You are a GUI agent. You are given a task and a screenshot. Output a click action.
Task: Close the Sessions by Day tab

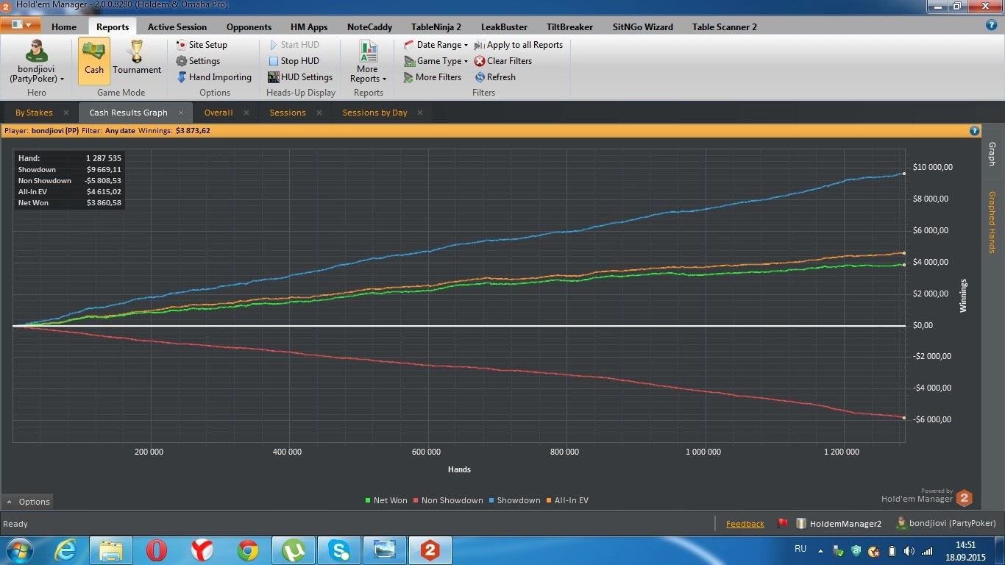coord(420,113)
